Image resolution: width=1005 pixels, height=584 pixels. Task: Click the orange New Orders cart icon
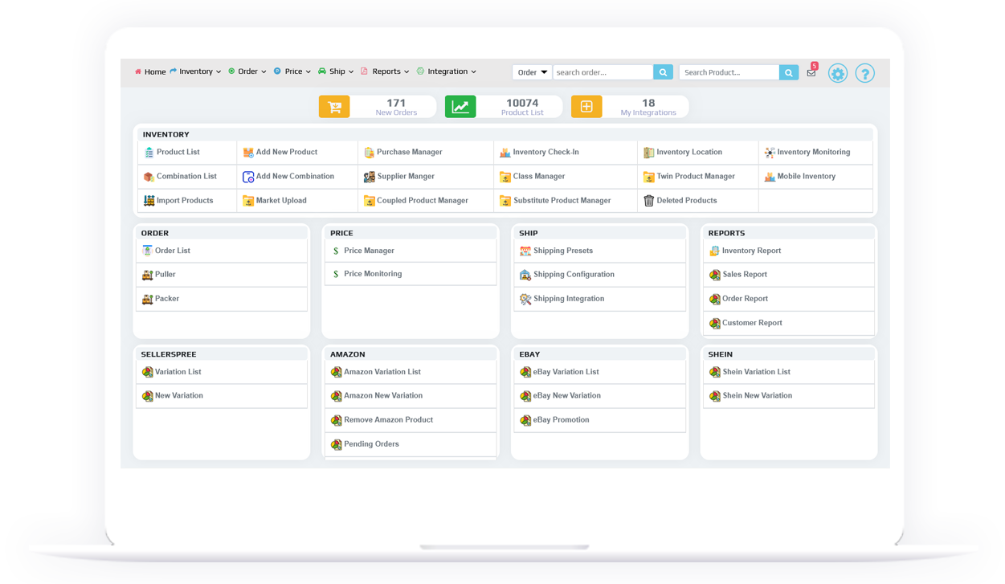334,107
